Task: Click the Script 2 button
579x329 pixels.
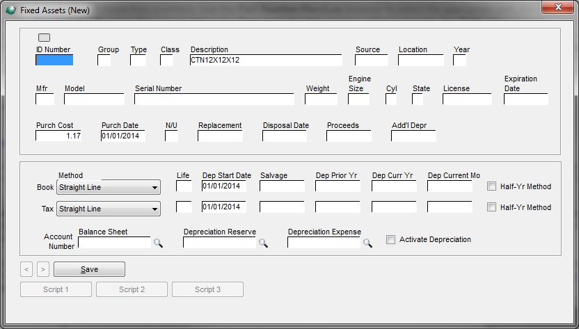Action: pos(132,289)
